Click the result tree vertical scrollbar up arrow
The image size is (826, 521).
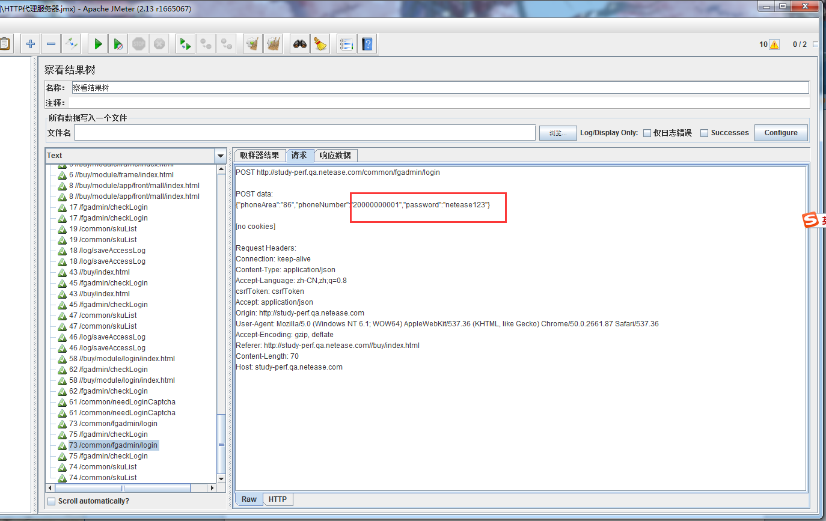[x=221, y=169]
